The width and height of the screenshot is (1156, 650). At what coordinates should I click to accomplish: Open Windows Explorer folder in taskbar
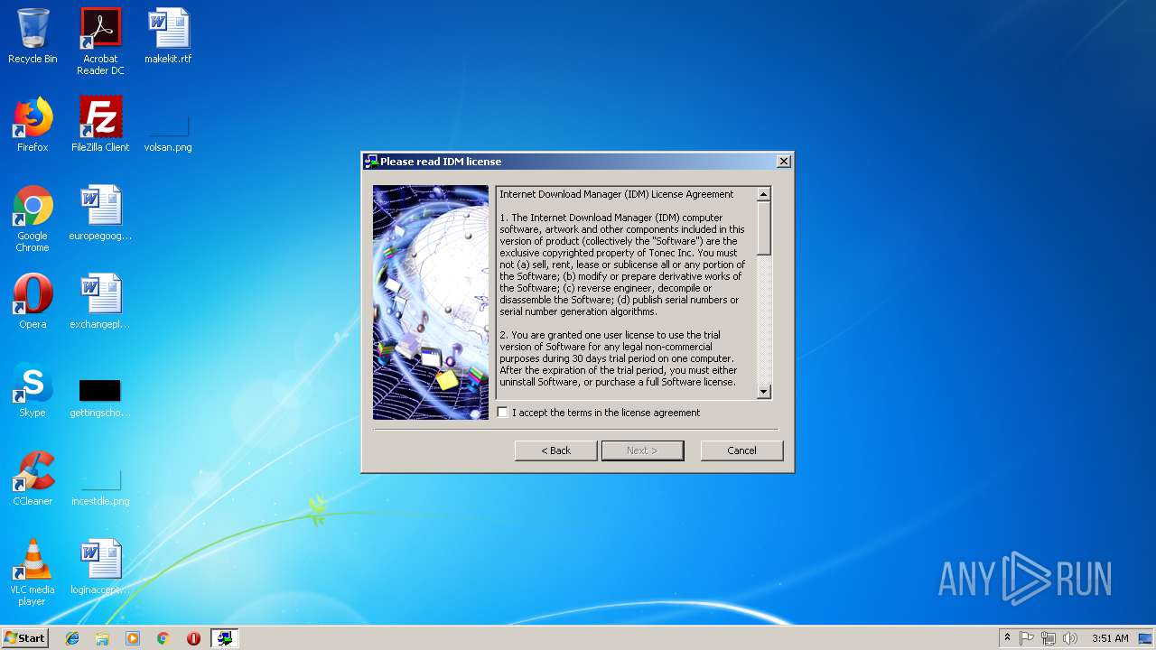coord(102,638)
